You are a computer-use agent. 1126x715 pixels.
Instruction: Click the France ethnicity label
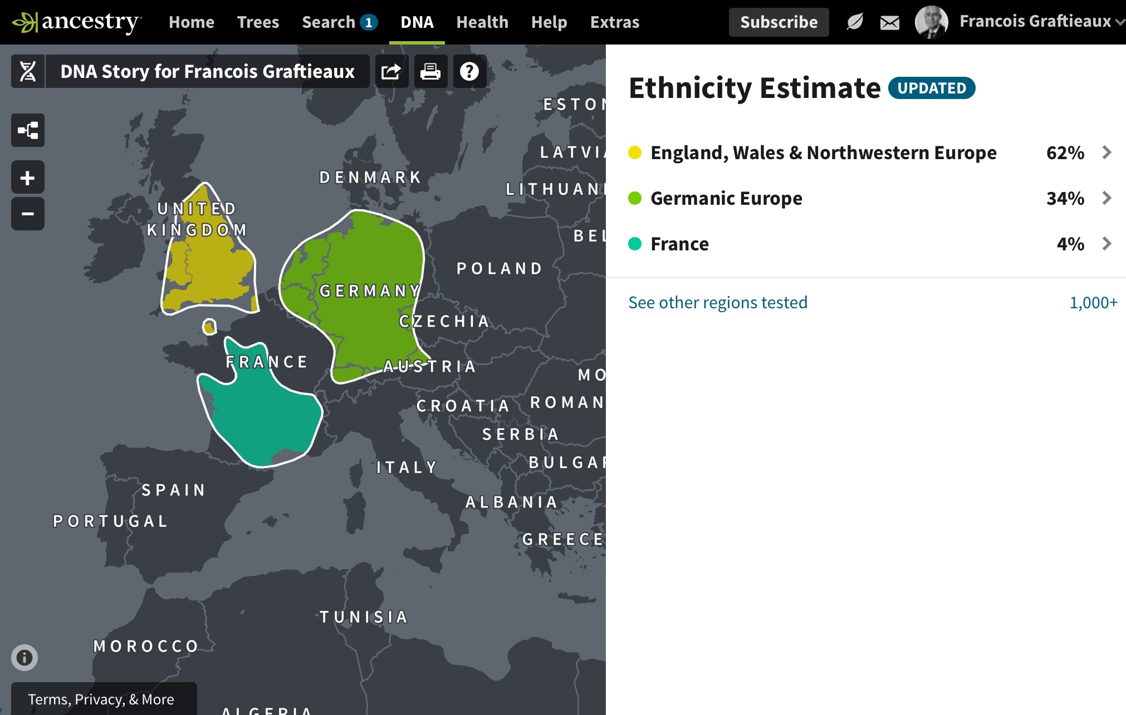(x=679, y=244)
